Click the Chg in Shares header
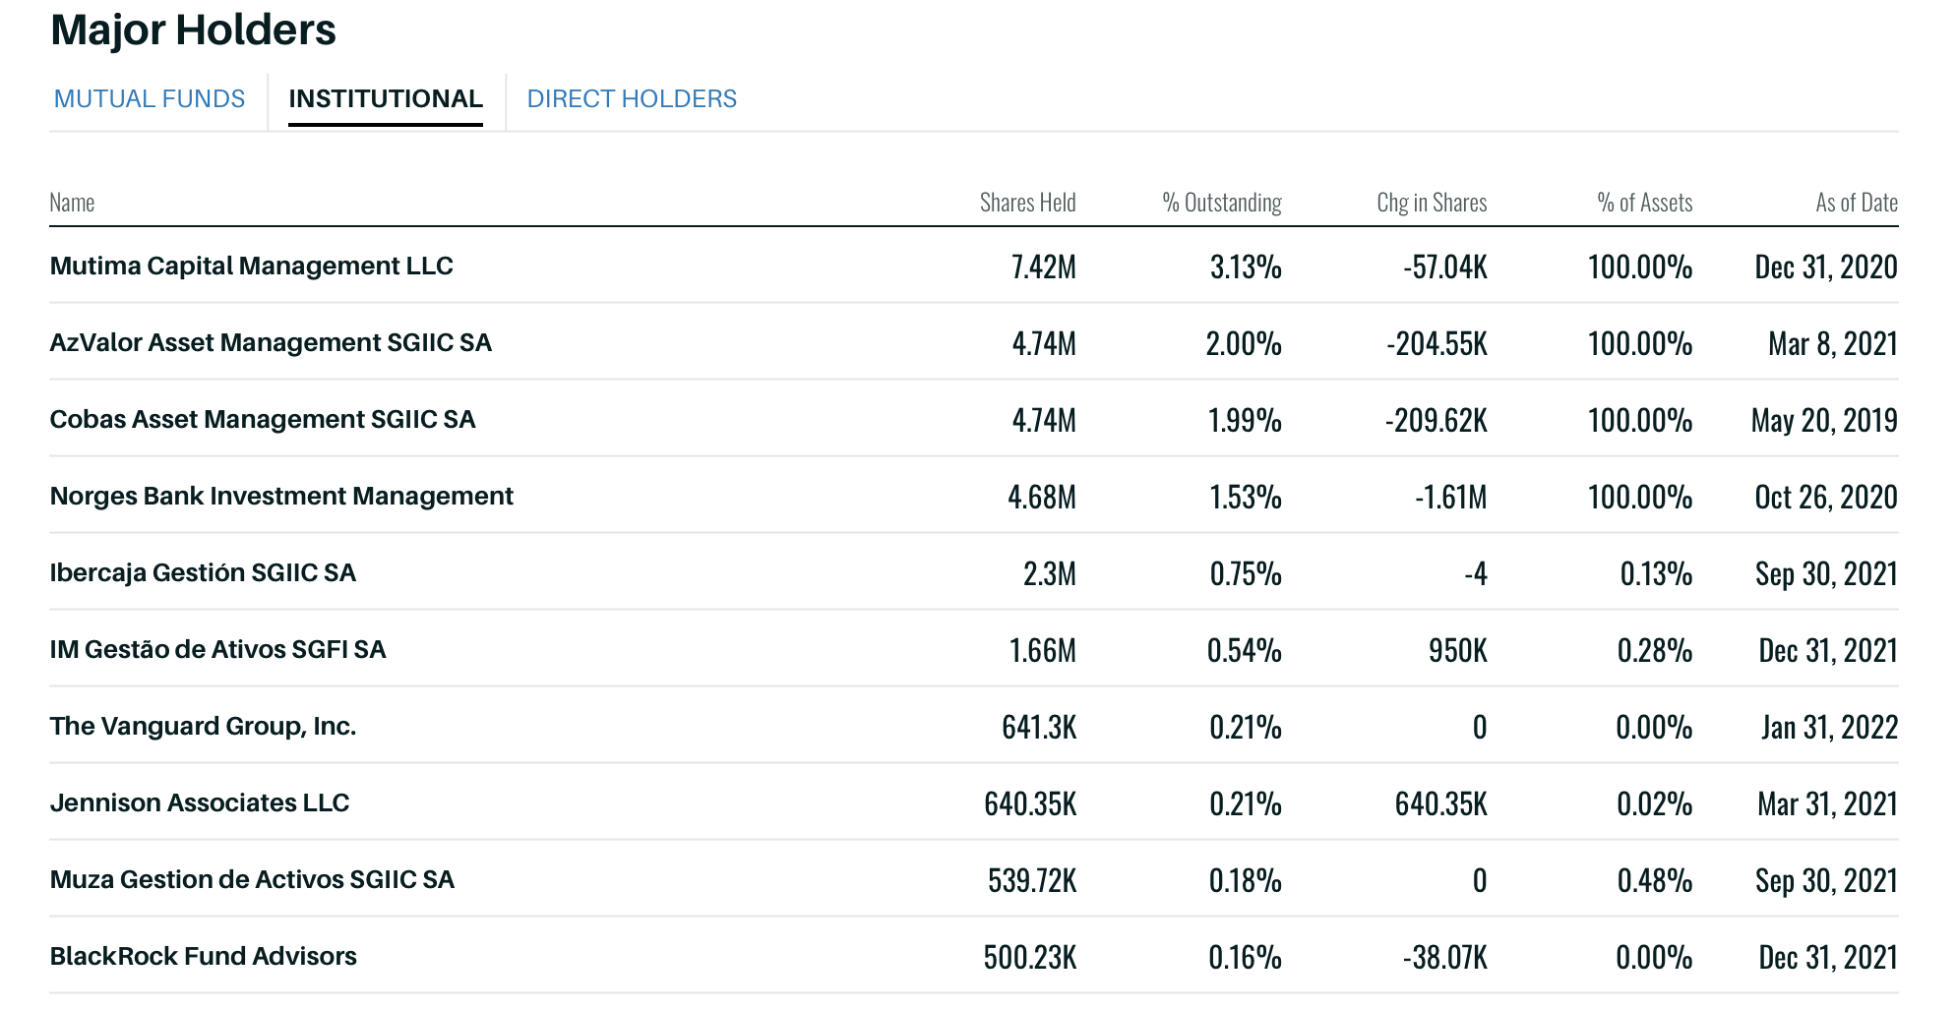1956x1009 pixels. coord(1431,203)
